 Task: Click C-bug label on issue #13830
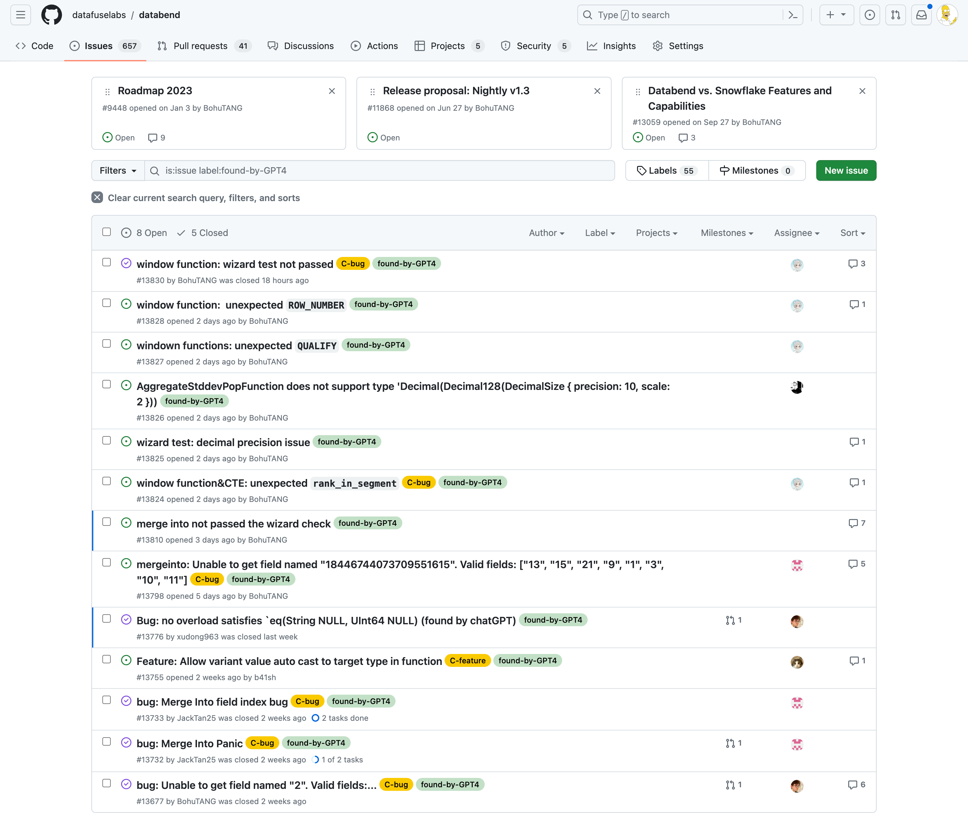[353, 264]
